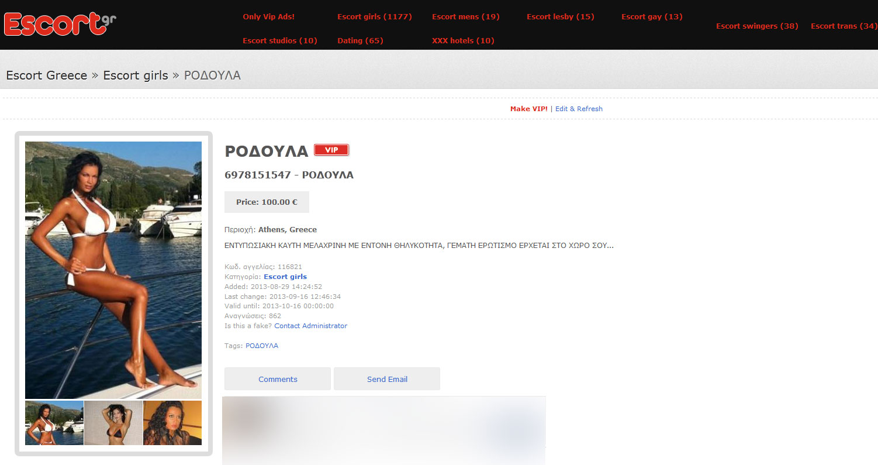Click Escort girls in the breadcrumb

click(x=135, y=75)
